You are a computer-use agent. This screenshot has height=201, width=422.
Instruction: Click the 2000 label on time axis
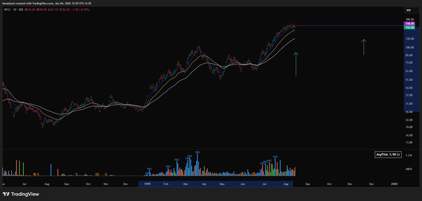tap(395, 183)
